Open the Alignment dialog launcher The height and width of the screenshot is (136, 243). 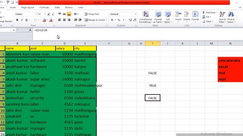point(107,26)
